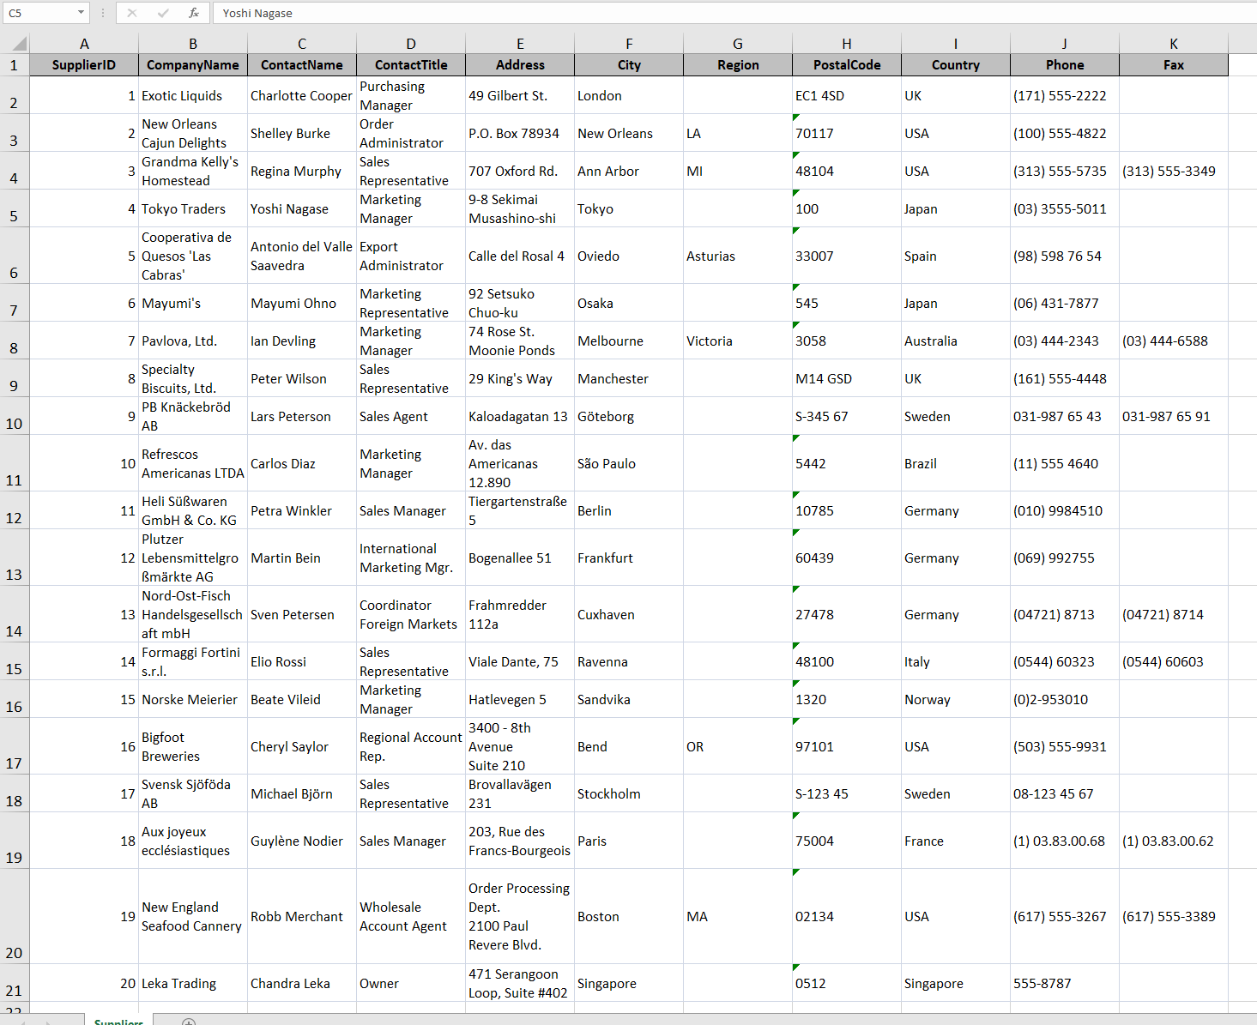This screenshot has height=1025, width=1257.
Task: Select the Calle del Rosal 4 cell
Action: tap(520, 256)
